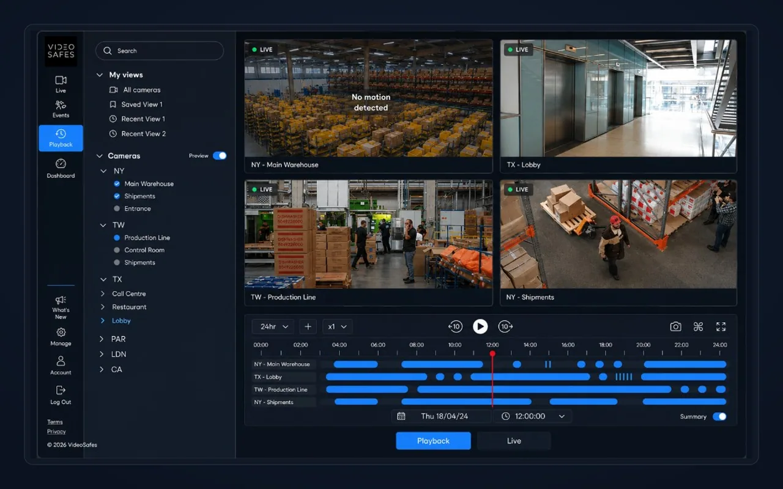Click the search input field
Viewport: 783px width, 489px height.
(160, 51)
